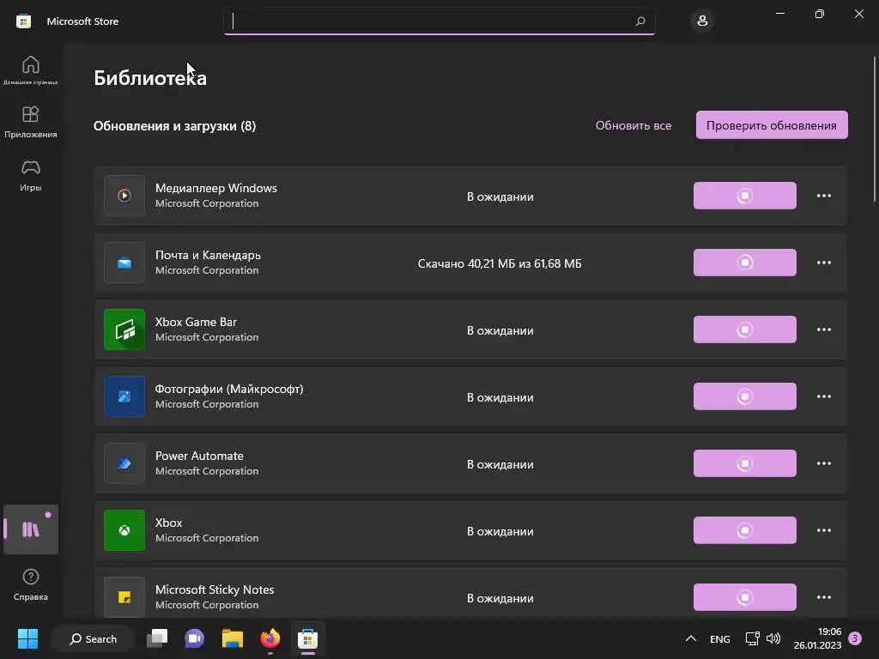Open more options for Xbox app
This screenshot has height=659, width=879.
click(x=823, y=530)
